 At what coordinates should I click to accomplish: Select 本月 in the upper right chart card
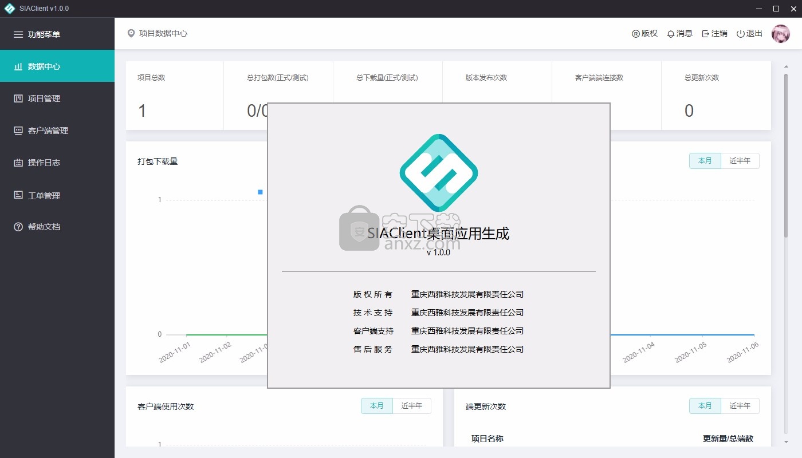pos(705,161)
